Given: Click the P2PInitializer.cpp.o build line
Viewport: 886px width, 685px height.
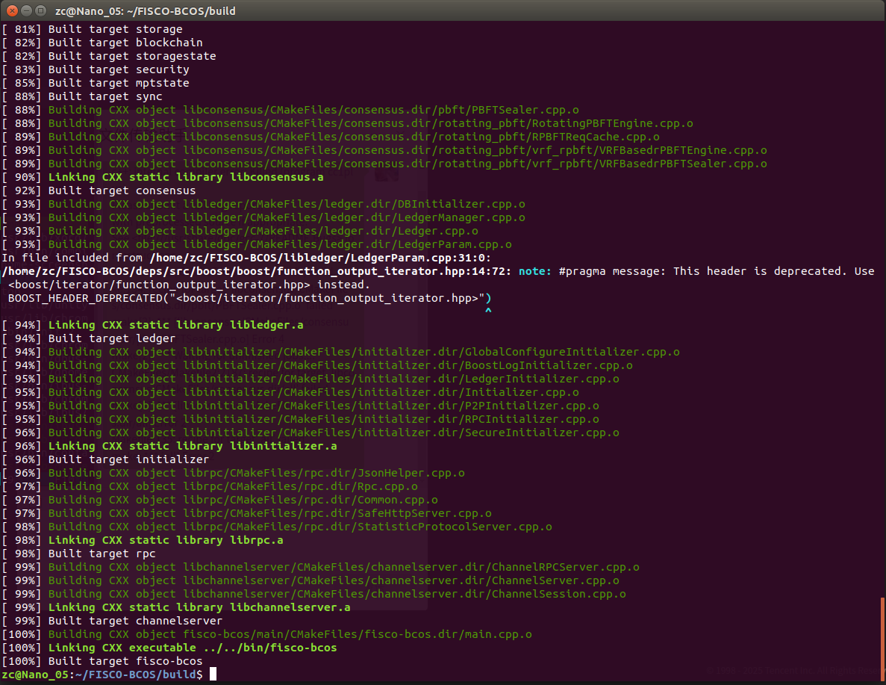Looking at the screenshot, I should (x=301, y=406).
